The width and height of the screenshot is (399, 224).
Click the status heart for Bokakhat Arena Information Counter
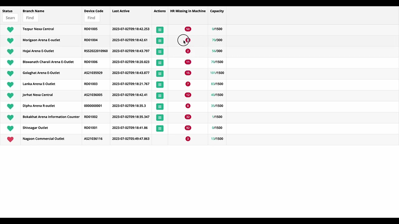pyautogui.click(x=10, y=117)
